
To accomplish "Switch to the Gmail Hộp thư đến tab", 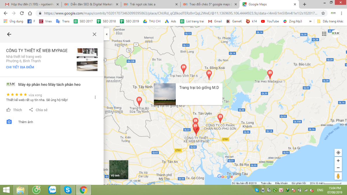I will pyautogui.click(x=32, y=4).
